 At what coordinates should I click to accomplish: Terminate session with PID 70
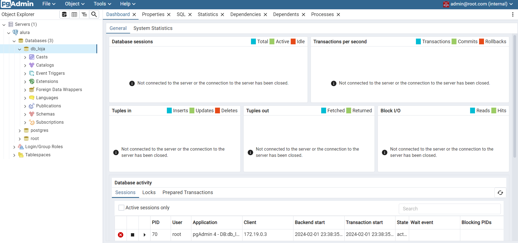pos(121,235)
